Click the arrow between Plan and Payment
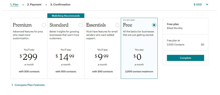220x95 pixels. click(x=23, y=5)
